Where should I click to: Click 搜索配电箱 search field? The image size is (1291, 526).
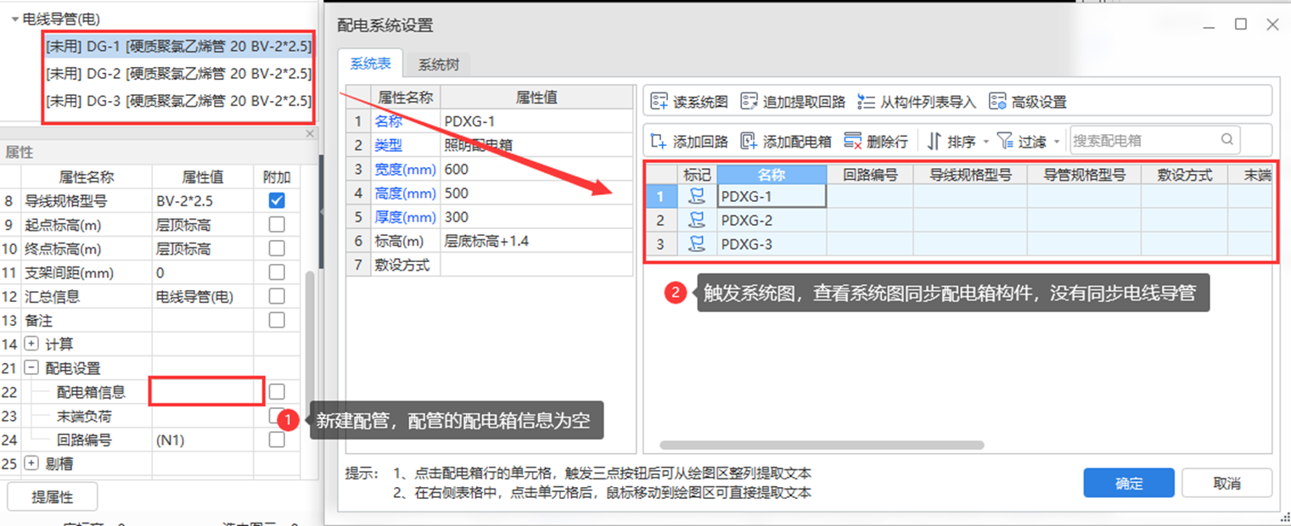pos(1144,141)
